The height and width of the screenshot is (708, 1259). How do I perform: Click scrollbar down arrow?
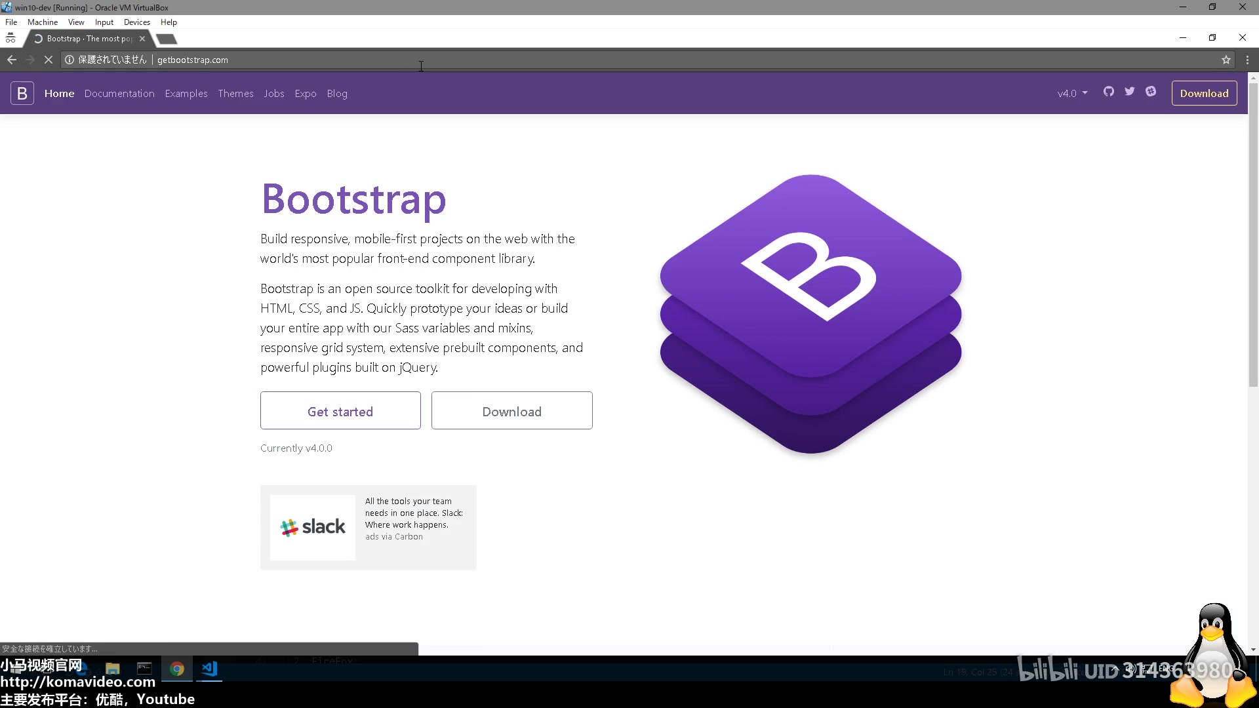(1253, 650)
